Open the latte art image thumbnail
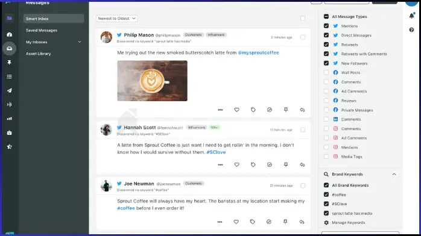The height and width of the screenshot is (236, 421). tap(152, 81)
